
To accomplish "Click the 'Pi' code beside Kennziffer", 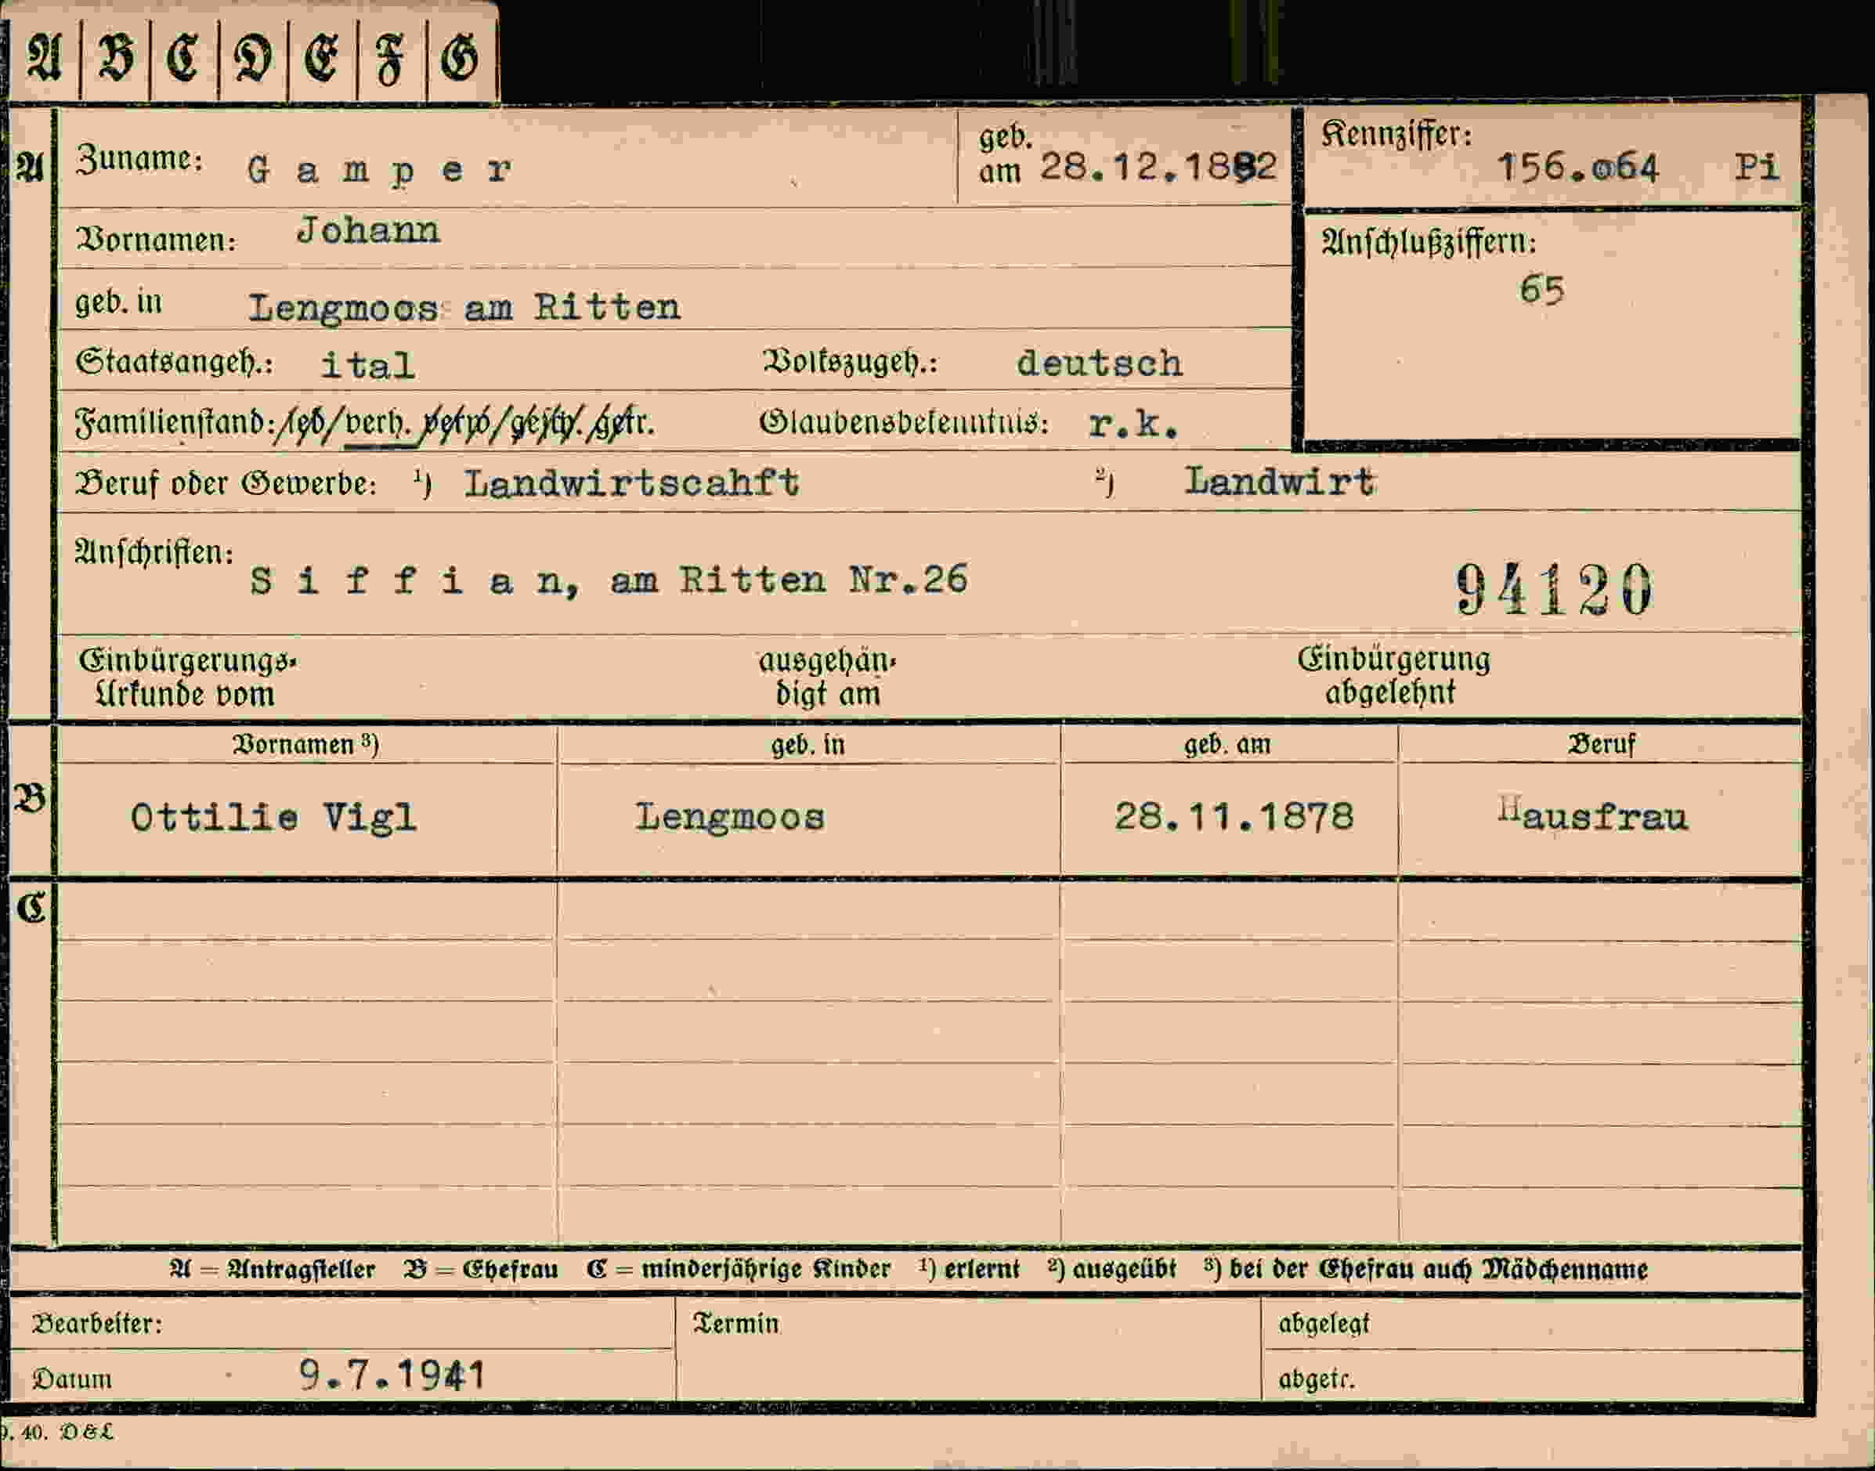I will click(1757, 166).
